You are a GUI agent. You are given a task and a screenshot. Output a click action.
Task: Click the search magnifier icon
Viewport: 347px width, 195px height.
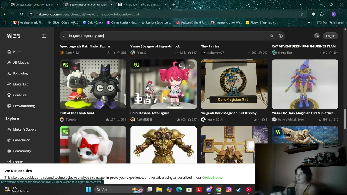click(x=64, y=36)
